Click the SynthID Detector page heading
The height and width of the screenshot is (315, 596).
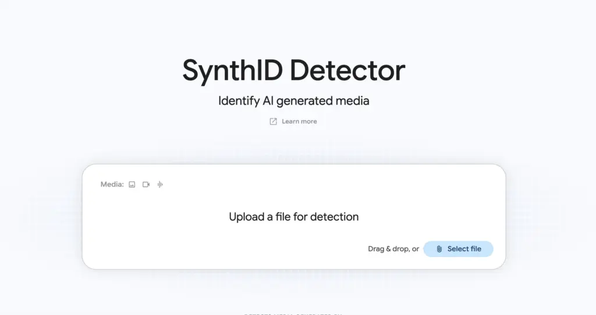pyautogui.click(x=294, y=71)
